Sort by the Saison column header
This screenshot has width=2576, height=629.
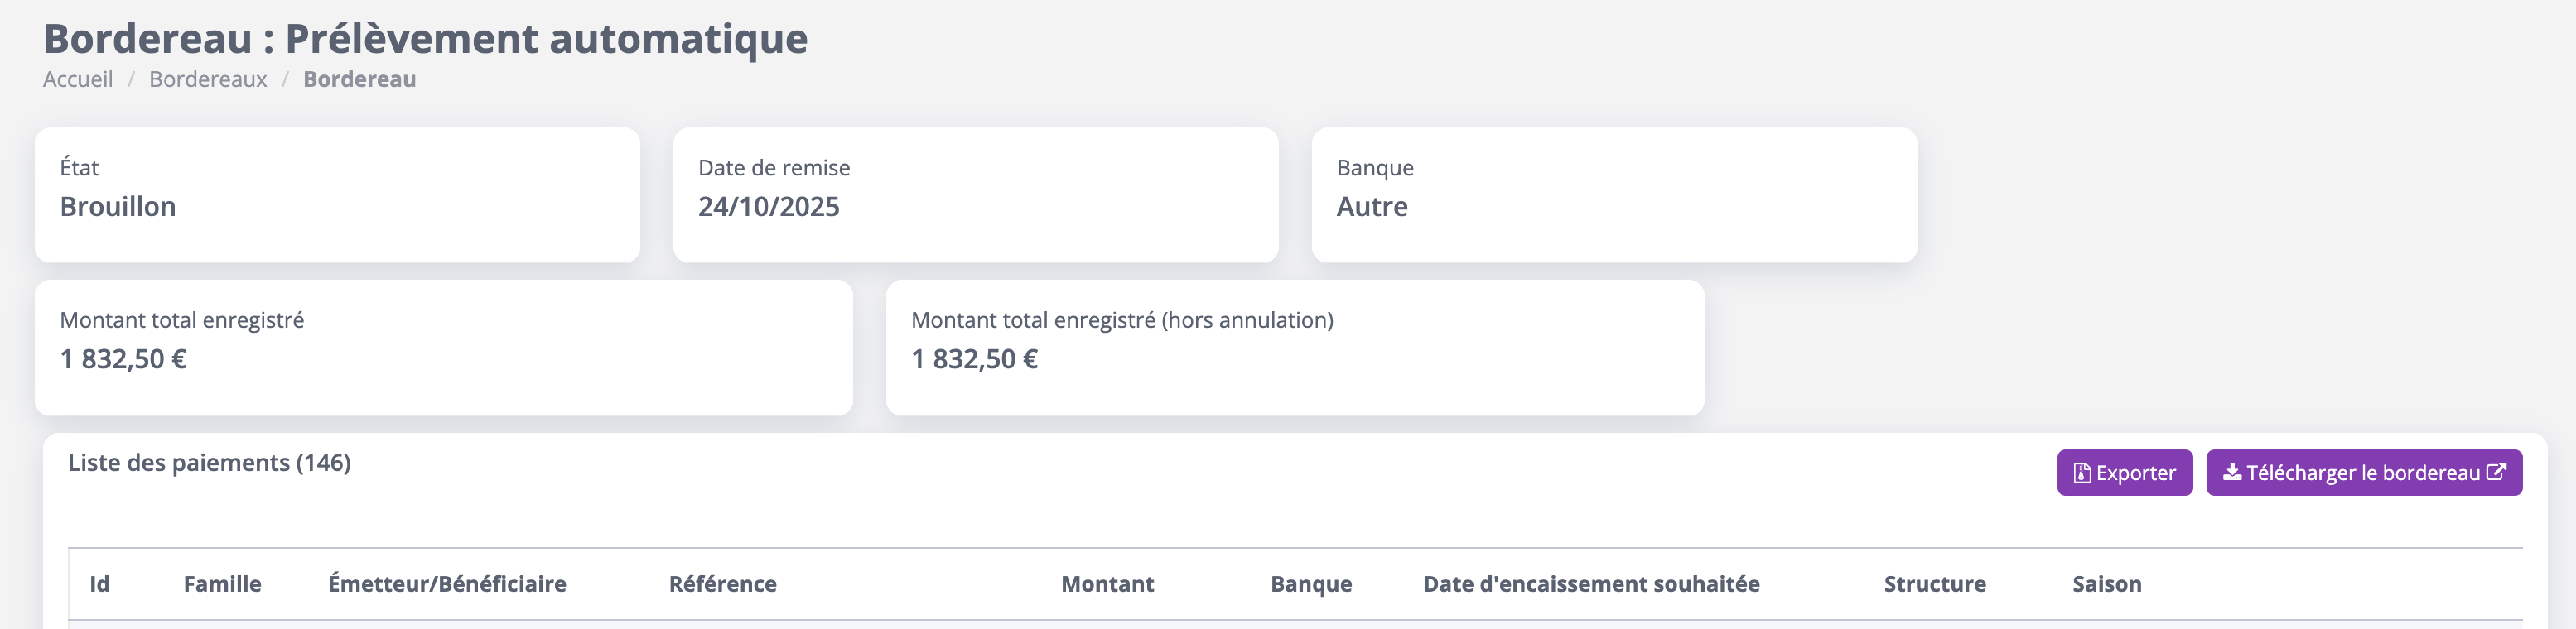(x=2106, y=584)
